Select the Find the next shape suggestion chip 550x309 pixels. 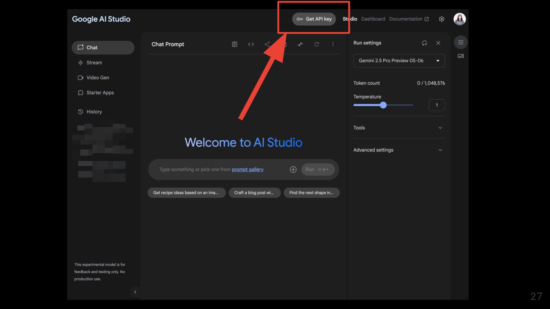[x=311, y=193]
